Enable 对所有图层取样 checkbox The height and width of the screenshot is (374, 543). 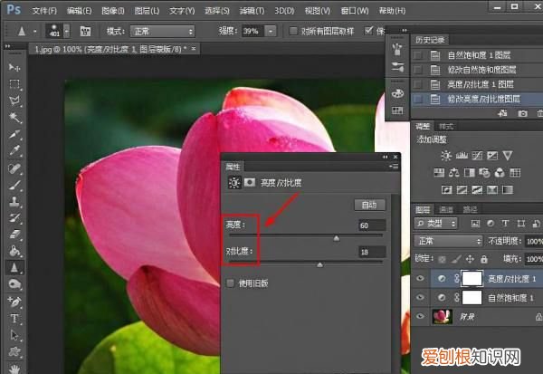click(293, 31)
